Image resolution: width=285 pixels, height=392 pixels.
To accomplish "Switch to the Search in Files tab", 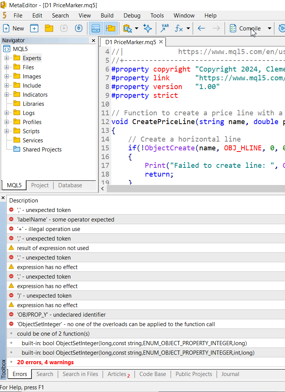I will click(80, 374).
